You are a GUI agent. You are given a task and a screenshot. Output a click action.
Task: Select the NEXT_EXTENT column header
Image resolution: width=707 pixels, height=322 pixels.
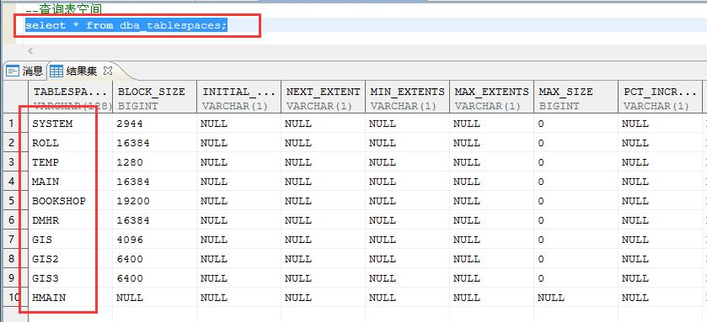pyautogui.click(x=323, y=97)
